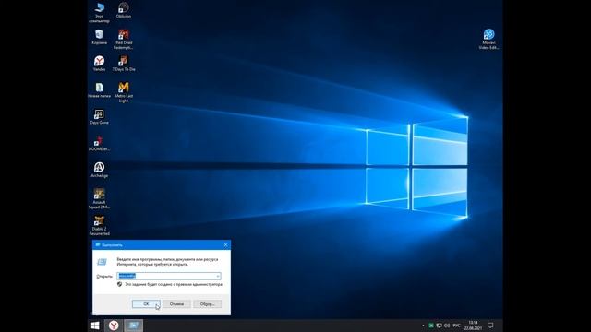Switch the РУС input language indicator
This screenshot has width=591, height=332.
[456, 326]
